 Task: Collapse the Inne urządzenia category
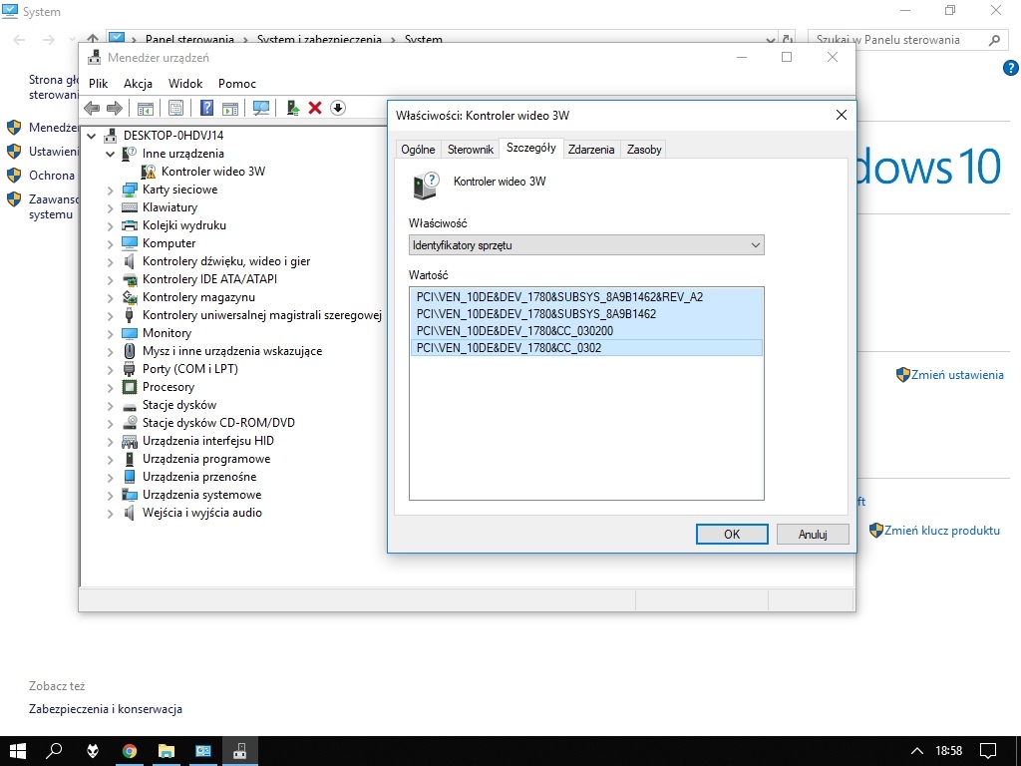coord(110,154)
